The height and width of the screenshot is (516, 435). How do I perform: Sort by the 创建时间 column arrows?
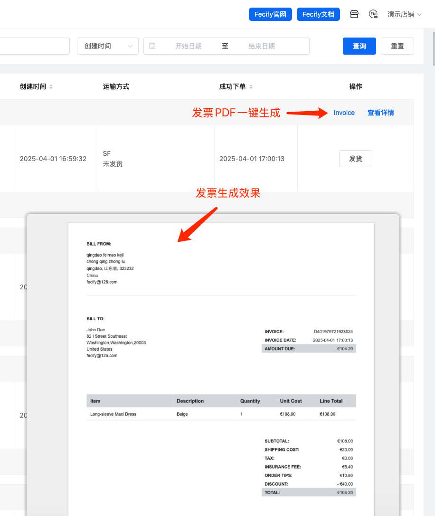pos(51,86)
